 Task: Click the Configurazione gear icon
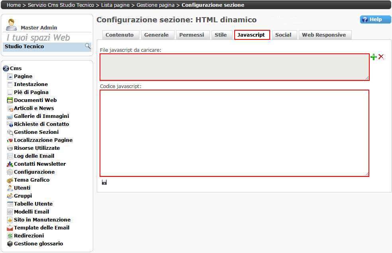(10, 172)
